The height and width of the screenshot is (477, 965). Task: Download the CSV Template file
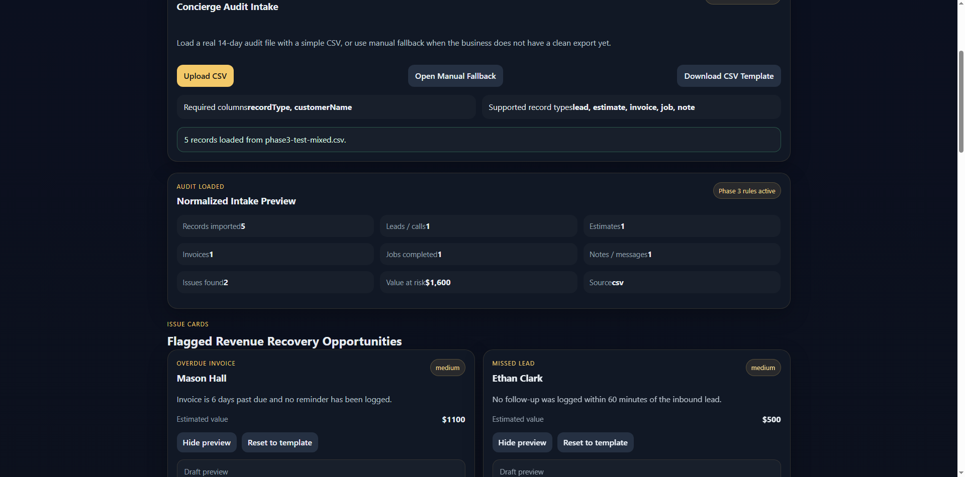click(x=728, y=75)
